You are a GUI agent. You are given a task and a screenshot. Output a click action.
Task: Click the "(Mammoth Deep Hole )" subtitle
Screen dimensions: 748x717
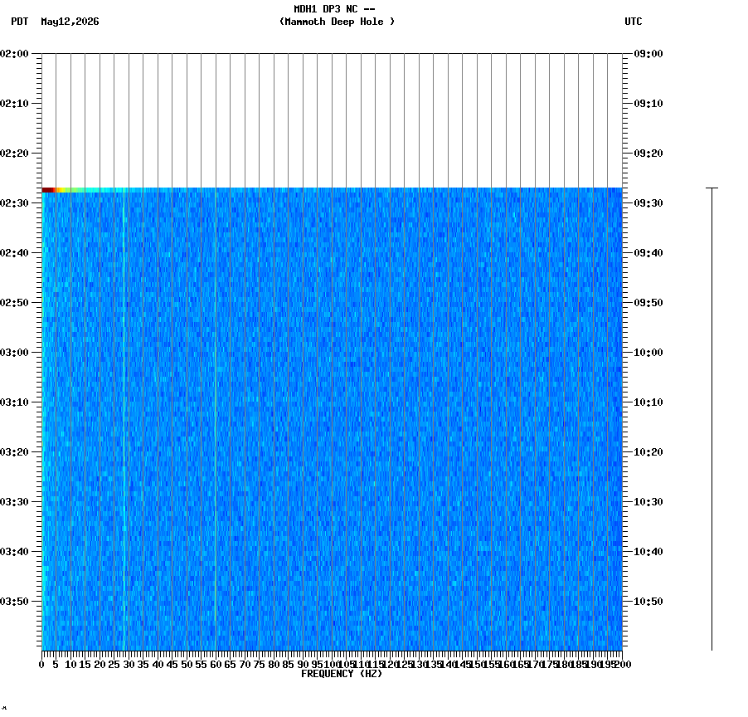pos(337,22)
